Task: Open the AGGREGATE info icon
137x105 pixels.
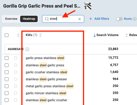Action: click(x=27, y=49)
